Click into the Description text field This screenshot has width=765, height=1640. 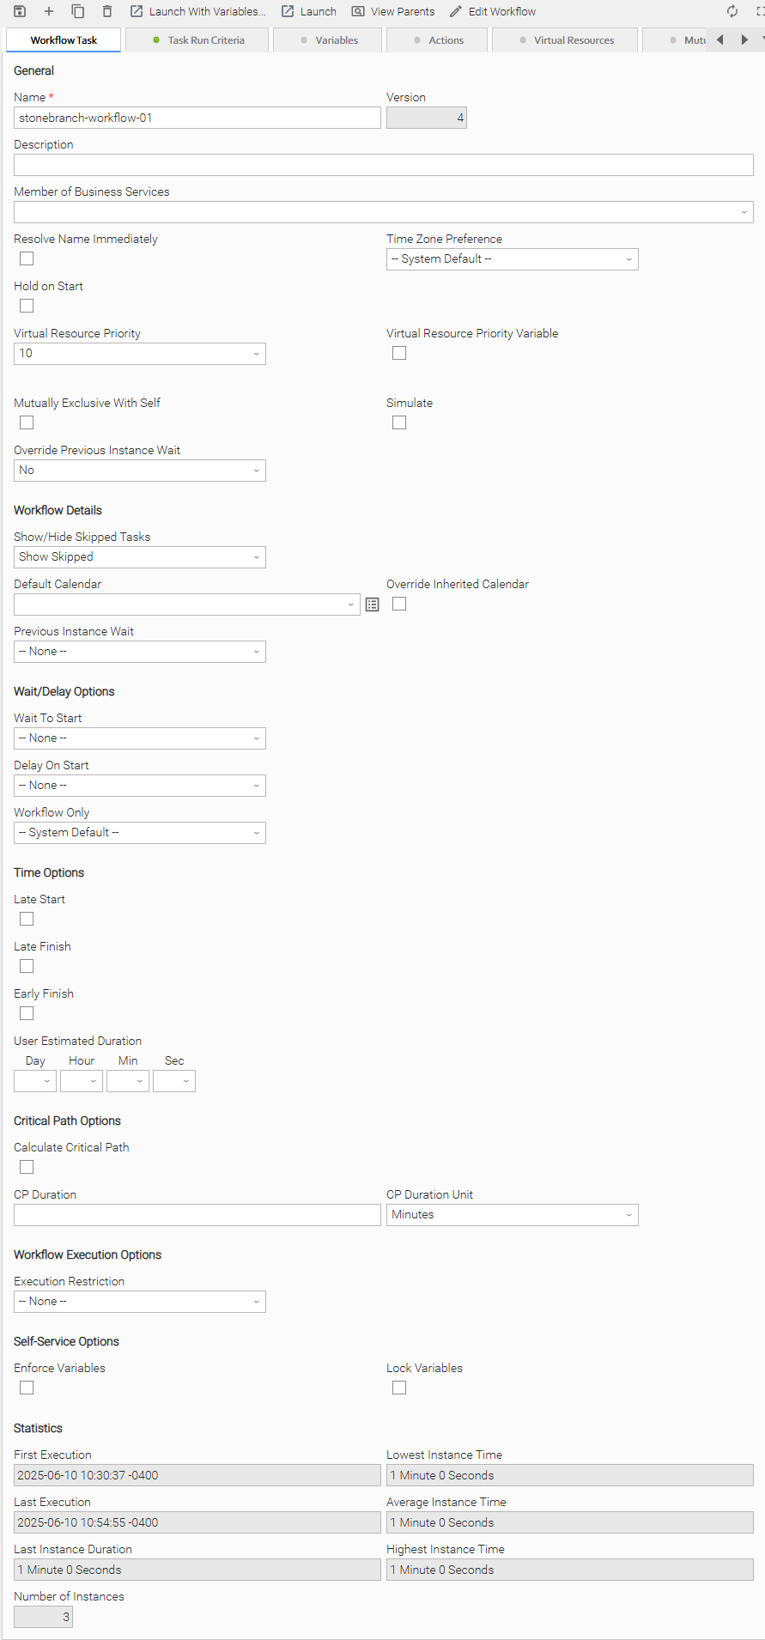[x=383, y=165]
